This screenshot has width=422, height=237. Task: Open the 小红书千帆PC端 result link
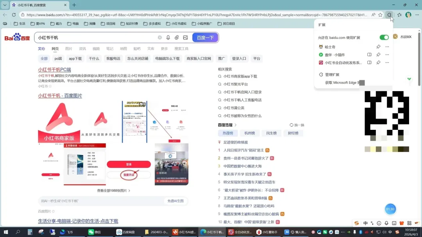[54, 69]
